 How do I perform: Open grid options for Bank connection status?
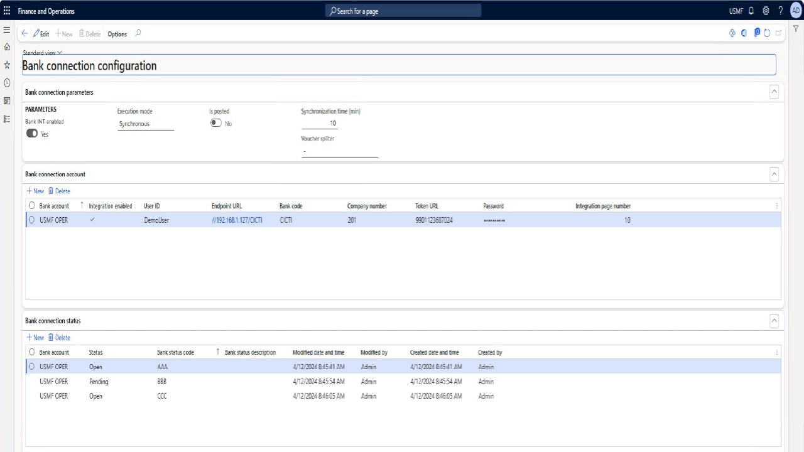coord(777,352)
